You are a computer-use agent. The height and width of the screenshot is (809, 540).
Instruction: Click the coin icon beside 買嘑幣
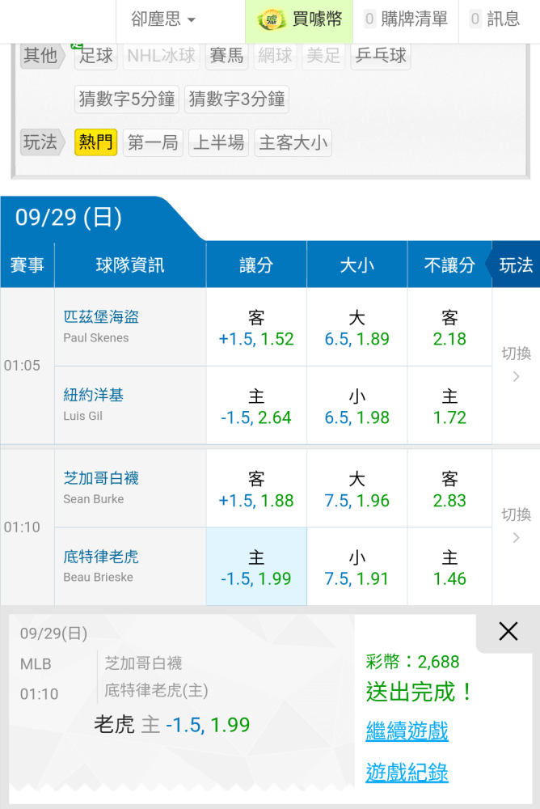coord(271,20)
